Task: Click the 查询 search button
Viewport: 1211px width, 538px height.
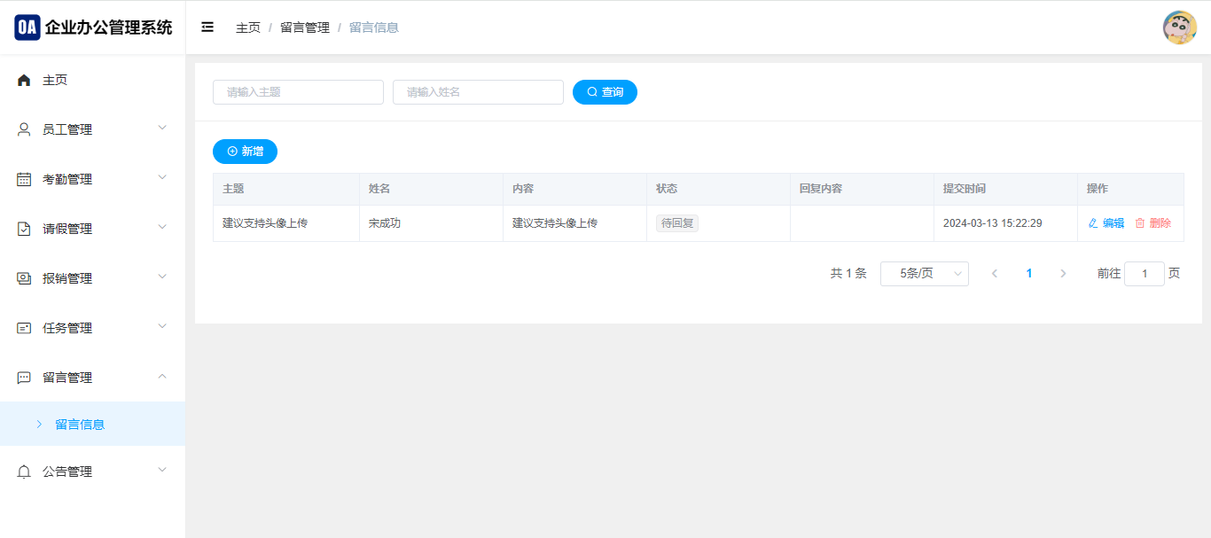Action: pos(605,92)
